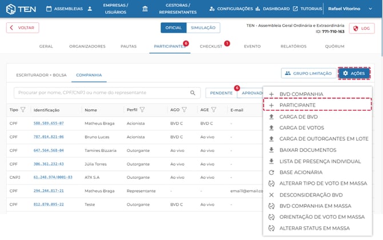Screen dimensions: 383x240
Task: Focus the participant search field
Action: [x=103, y=93]
